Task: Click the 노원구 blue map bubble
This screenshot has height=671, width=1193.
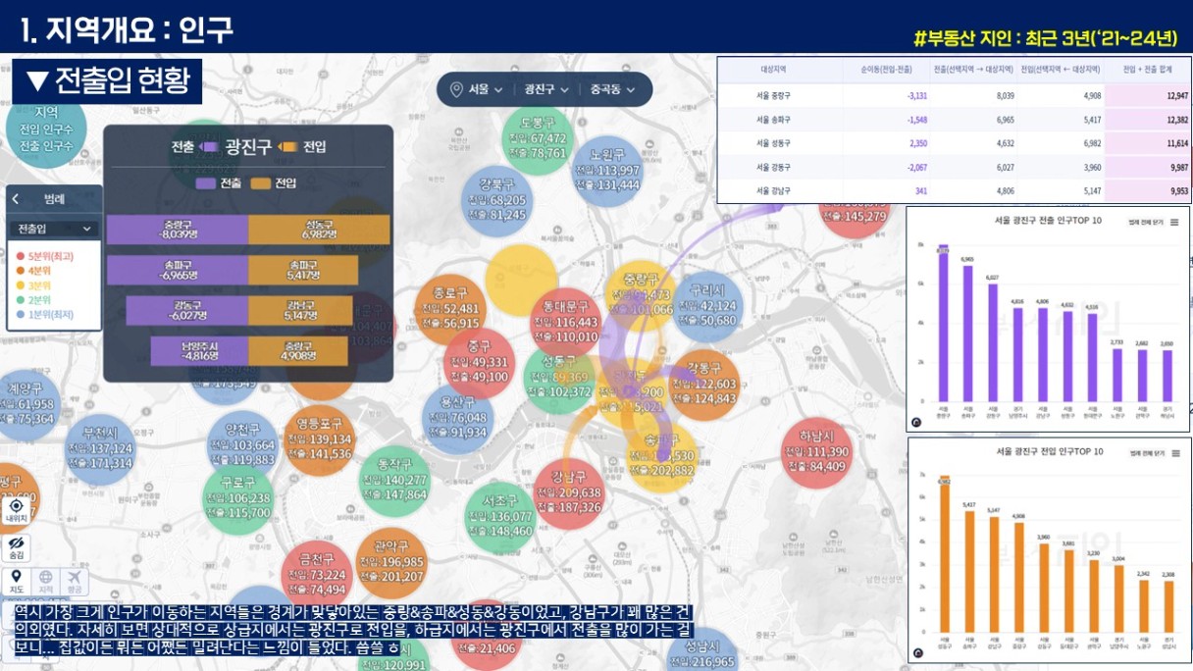Action: pyautogui.click(x=608, y=170)
